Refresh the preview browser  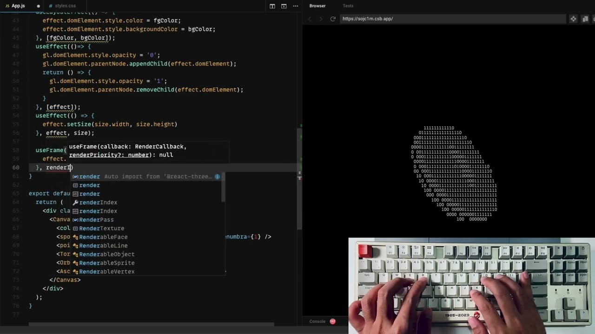[333, 19]
